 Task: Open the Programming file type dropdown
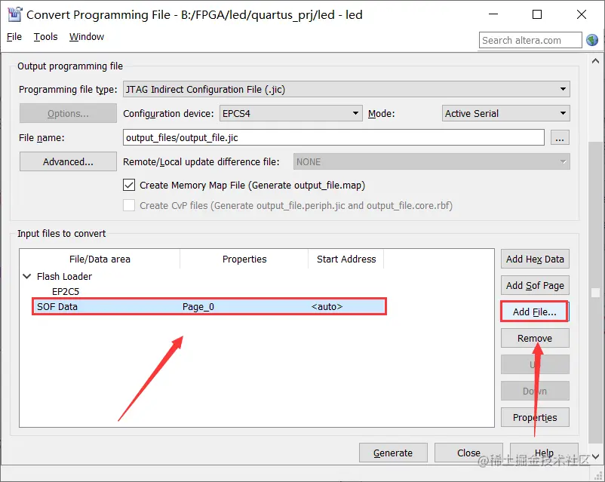[x=346, y=90]
